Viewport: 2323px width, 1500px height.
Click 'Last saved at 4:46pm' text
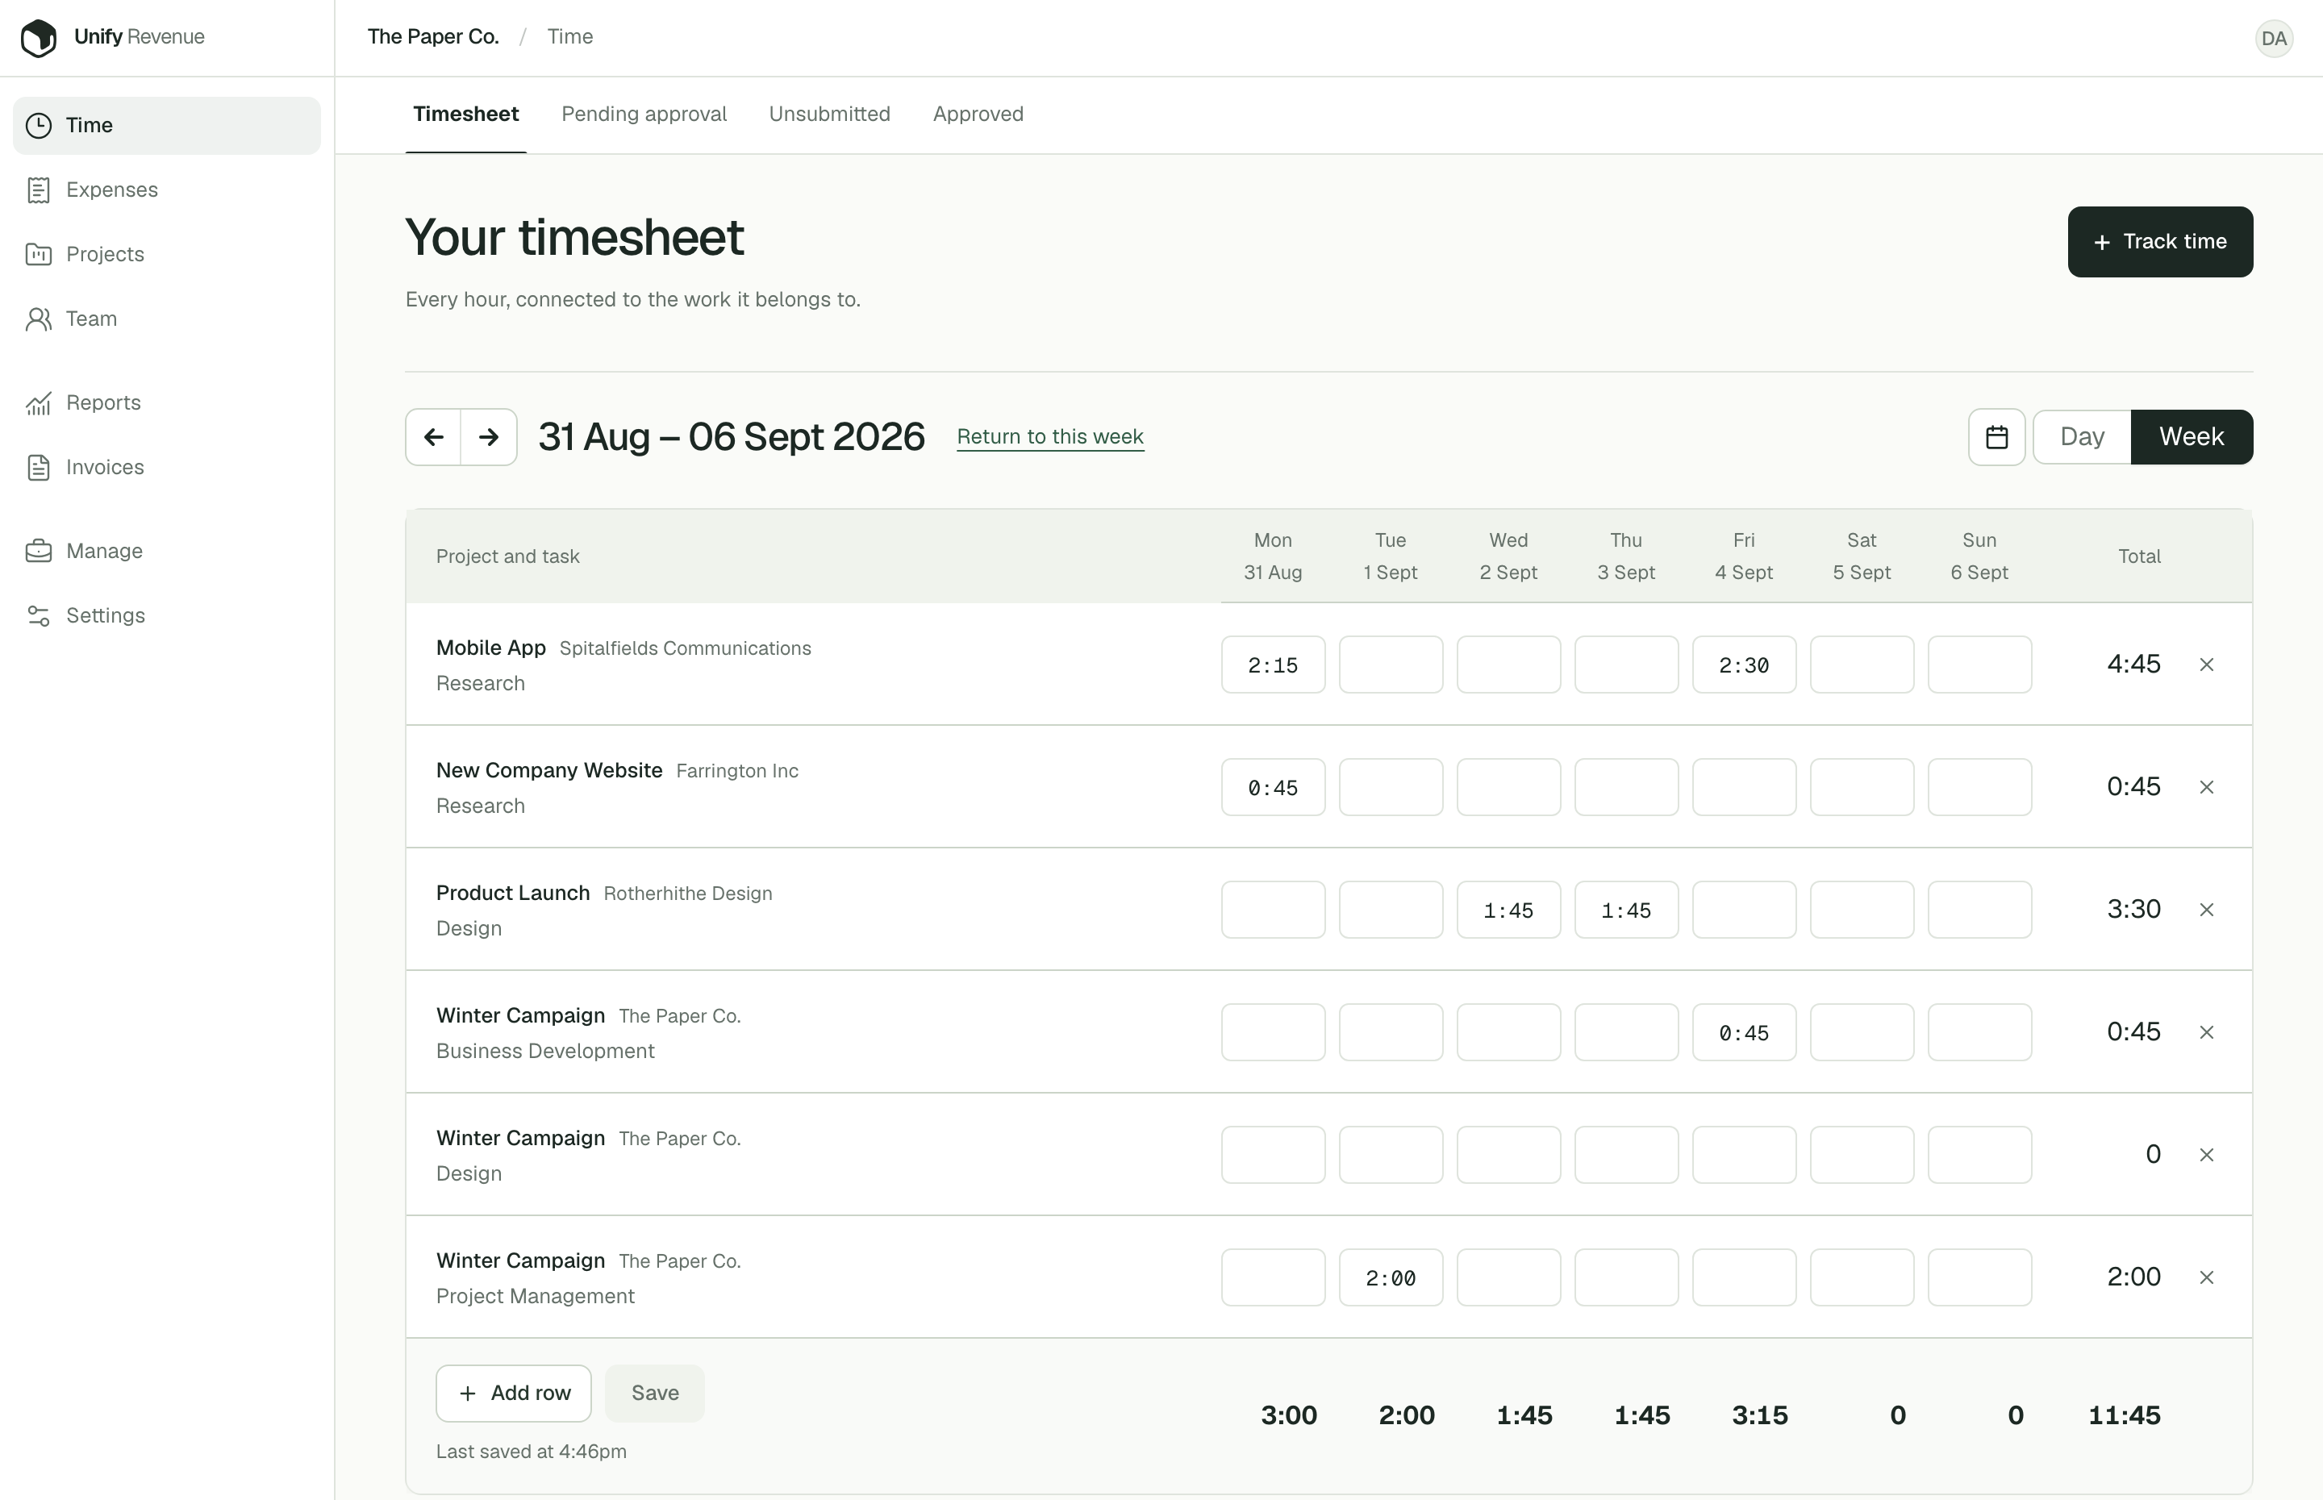point(531,1452)
